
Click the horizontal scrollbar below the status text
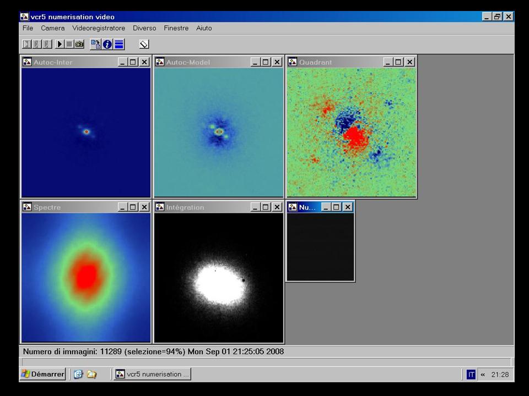click(x=266, y=361)
